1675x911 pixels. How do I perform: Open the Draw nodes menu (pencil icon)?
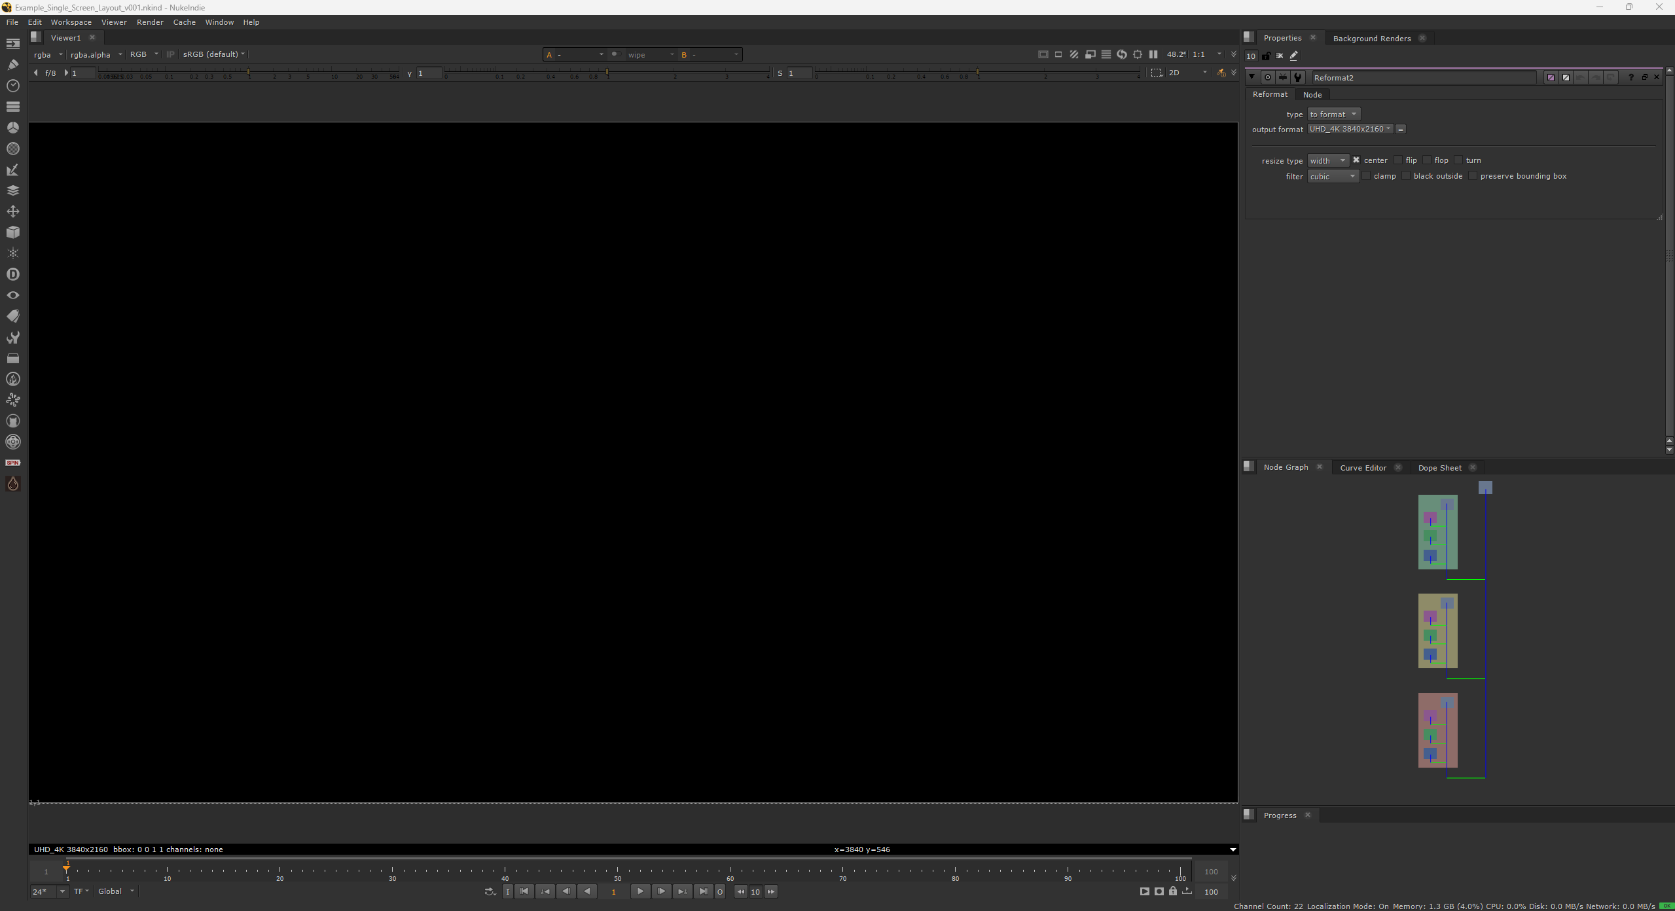pos(13,63)
